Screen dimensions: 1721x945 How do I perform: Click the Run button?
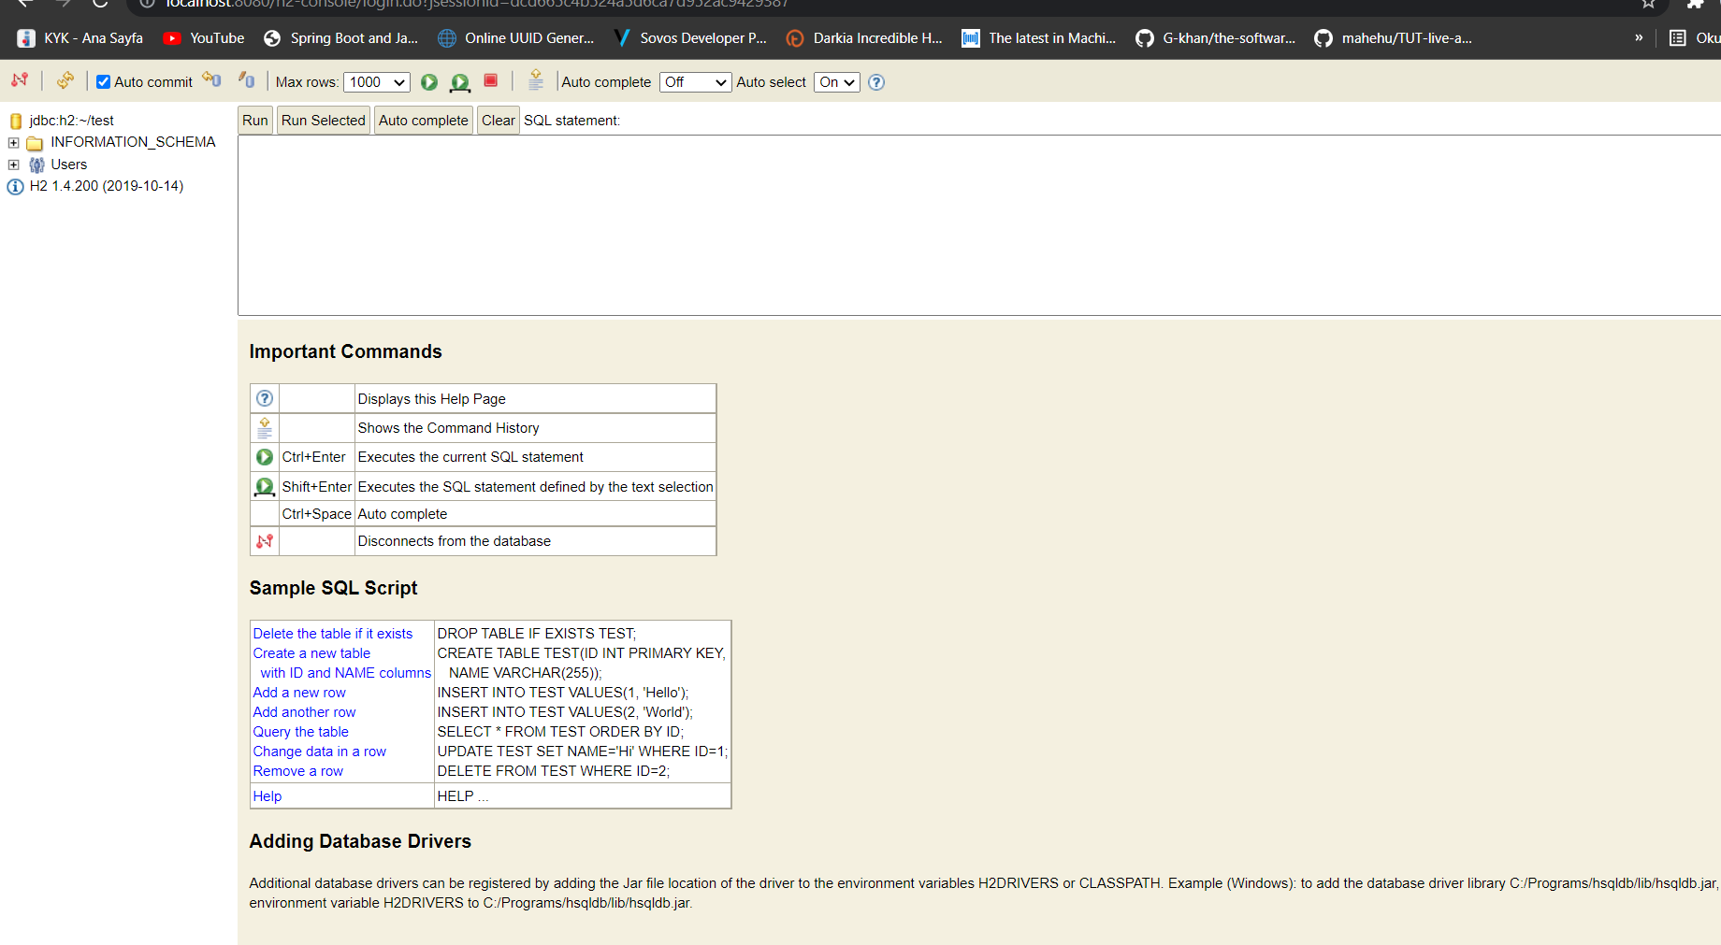pyautogui.click(x=254, y=120)
